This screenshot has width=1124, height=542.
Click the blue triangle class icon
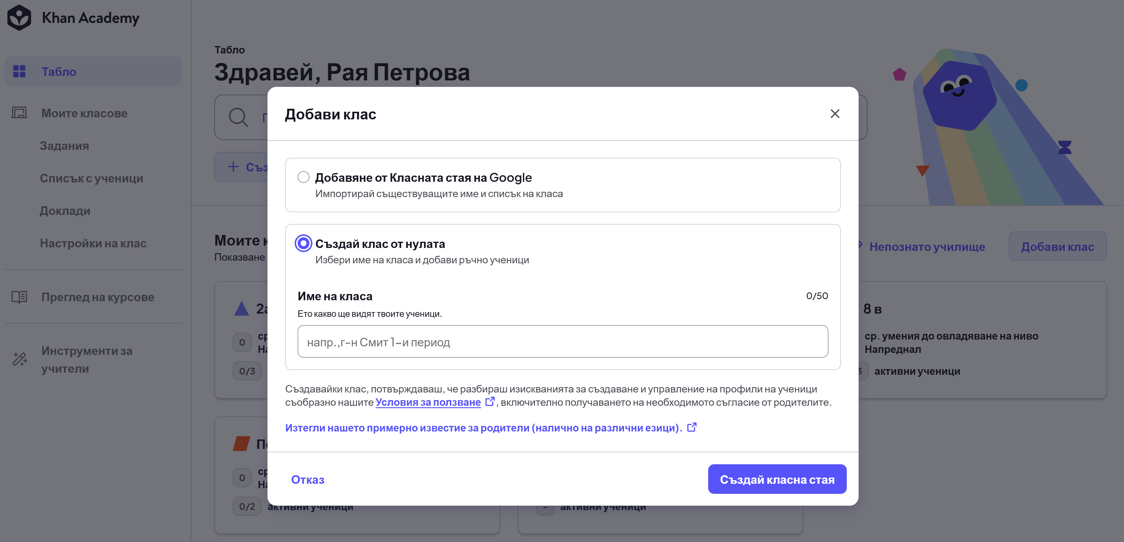point(241,309)
